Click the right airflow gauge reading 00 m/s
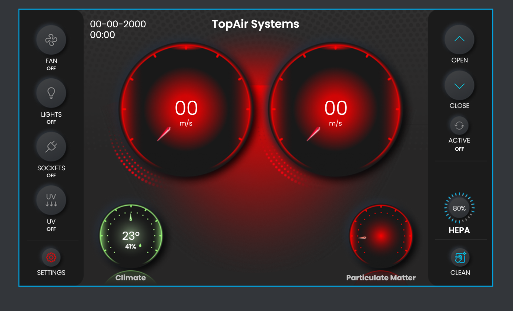 tap(335, 109)
